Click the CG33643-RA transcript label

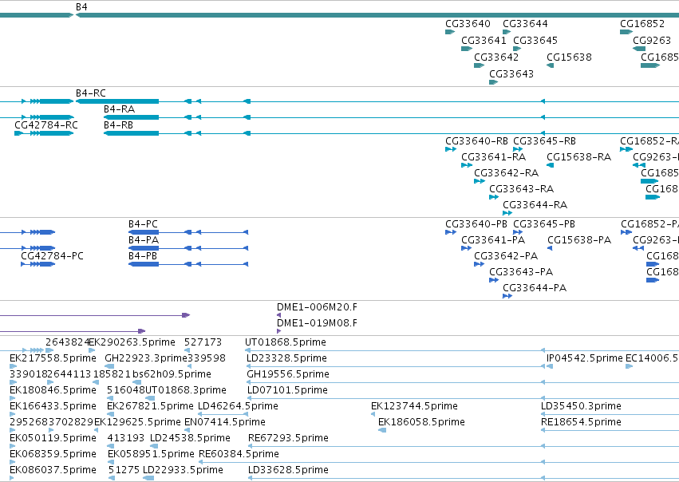(x=521, y=189)
